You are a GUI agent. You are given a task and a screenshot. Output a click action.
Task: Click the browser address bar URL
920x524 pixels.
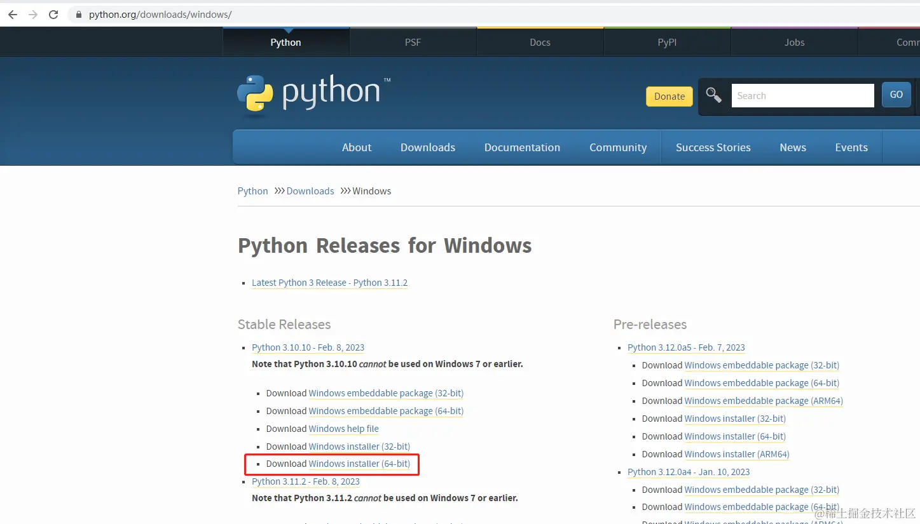coord(160,15)
